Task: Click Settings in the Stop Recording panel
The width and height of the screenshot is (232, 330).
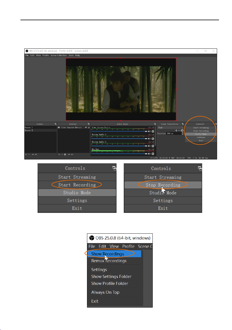Action: click(163, 200)
